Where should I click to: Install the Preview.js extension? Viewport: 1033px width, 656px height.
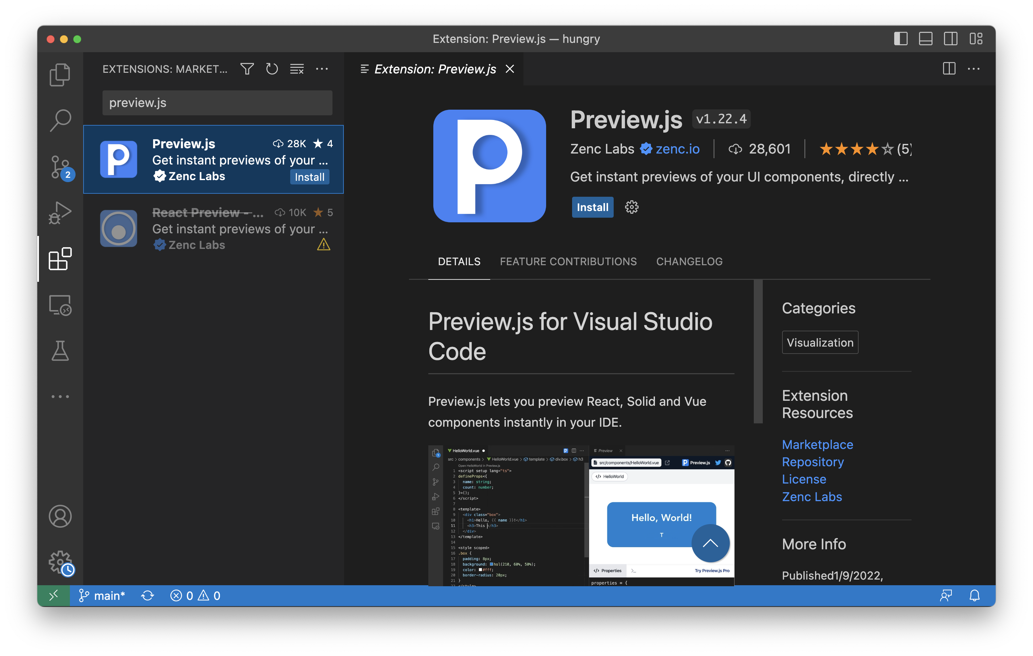point(592,207)
